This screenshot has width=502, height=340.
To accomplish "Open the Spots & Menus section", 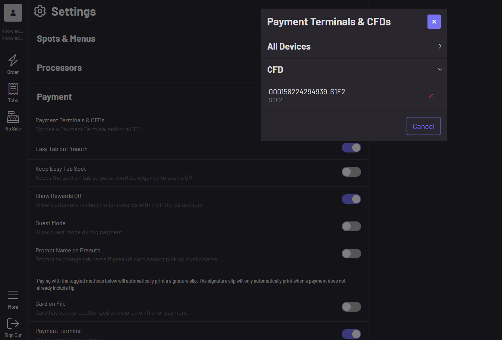I will tap(66, 39).
